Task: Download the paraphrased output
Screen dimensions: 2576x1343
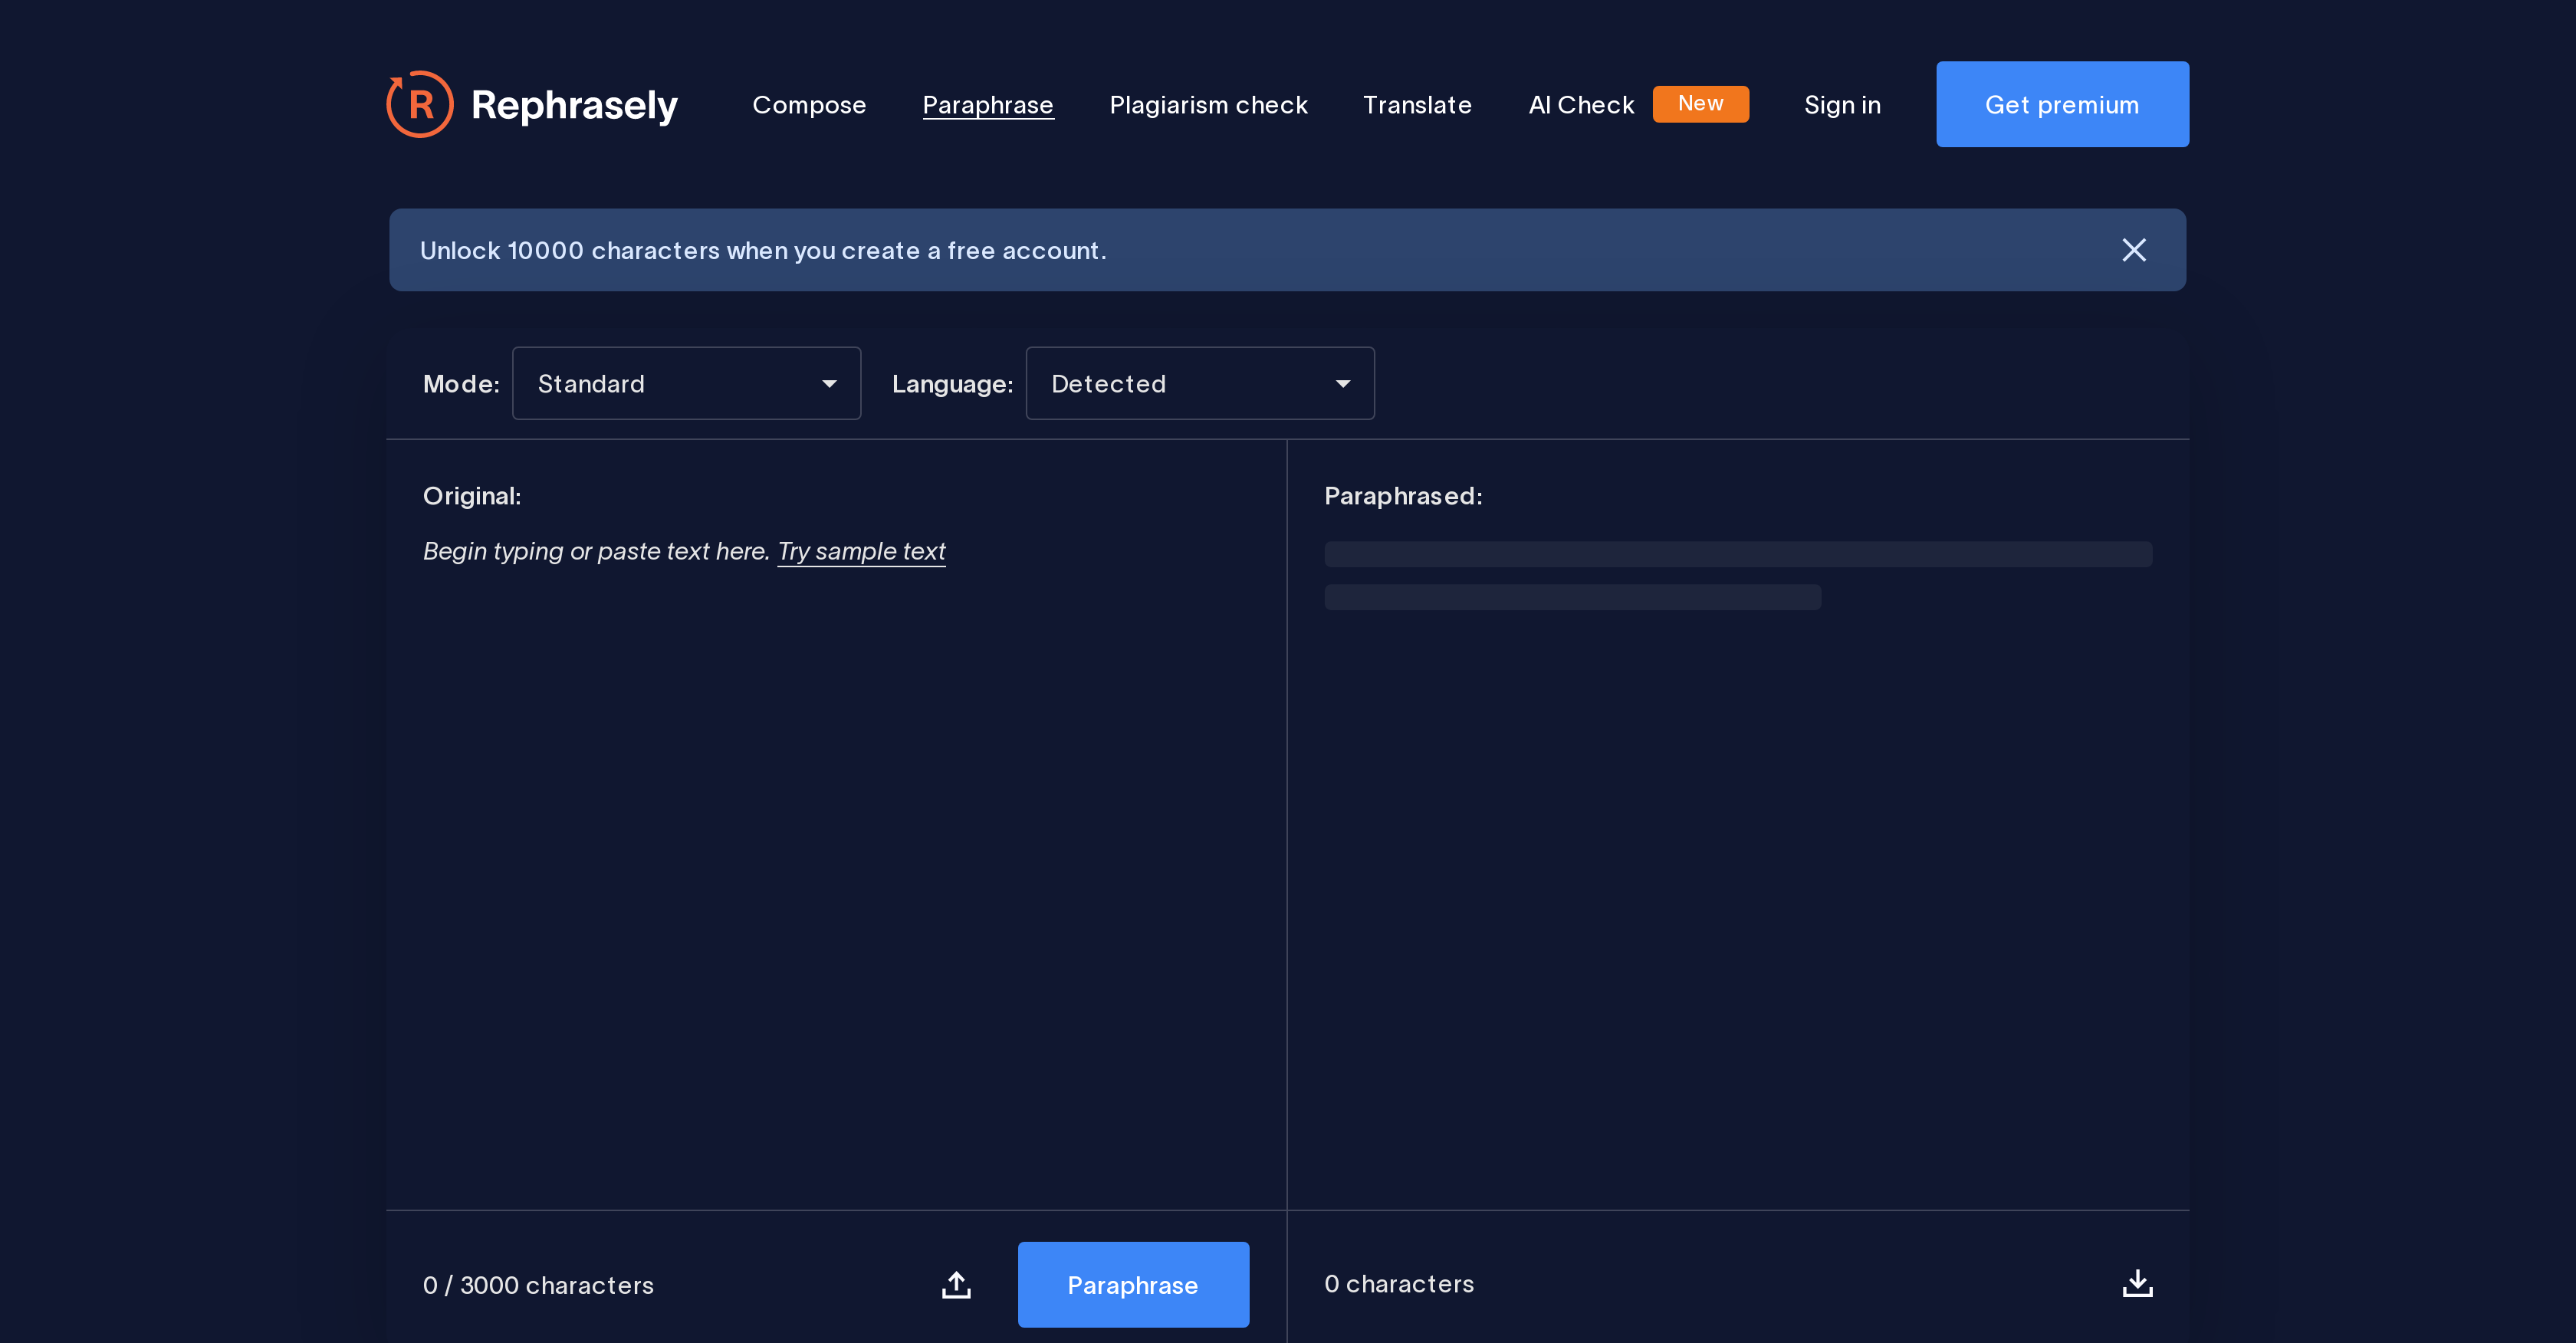Action: (x=2137, y=1284)
